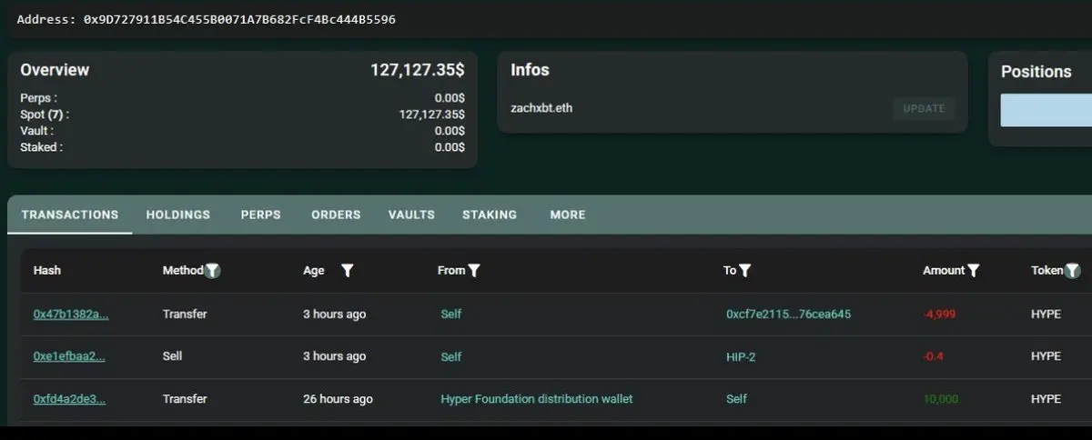
Task: Open the Holdings tab
Action: pyautogui.click(x=178, y=215)
